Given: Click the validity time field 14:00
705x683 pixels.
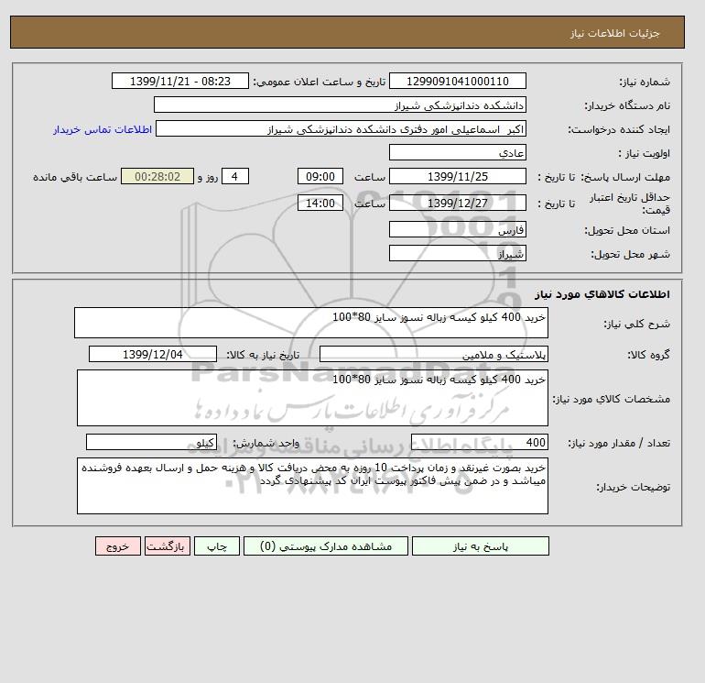Looking at the screenshot, I should [320, 203].
